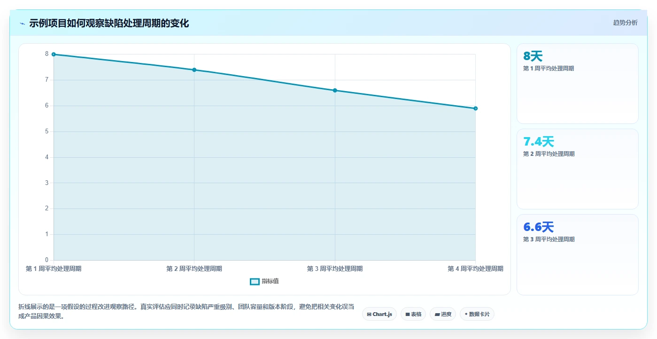The height and width of the screenshot is (339, 657).
Task: Click the page title 示例项目如何观察缺陷处理周期的变化
Action: tap(109, 23)
